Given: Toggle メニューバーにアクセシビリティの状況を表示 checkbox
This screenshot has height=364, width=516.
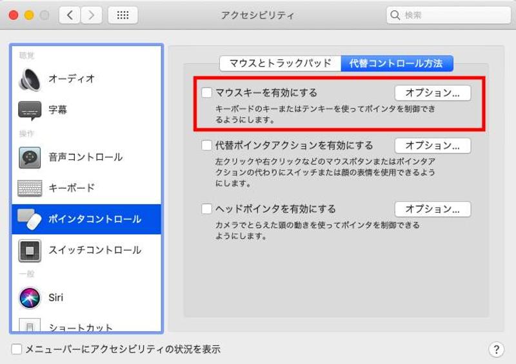Looking at the screenshot, I should [x=17, y=349].
